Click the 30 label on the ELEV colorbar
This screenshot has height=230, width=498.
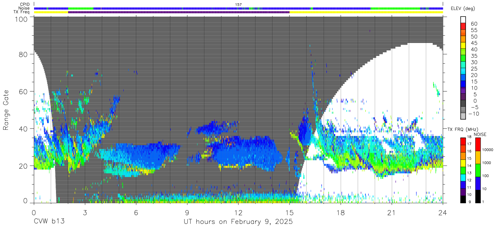[x=473, y=62]
